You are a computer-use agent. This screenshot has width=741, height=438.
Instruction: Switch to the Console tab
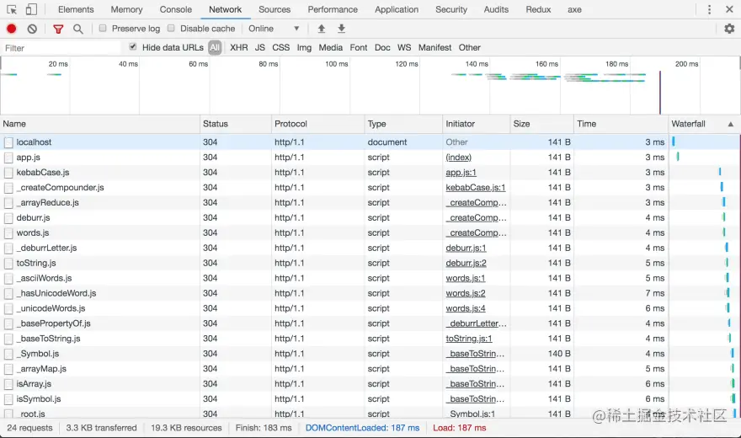coord(175,9)
